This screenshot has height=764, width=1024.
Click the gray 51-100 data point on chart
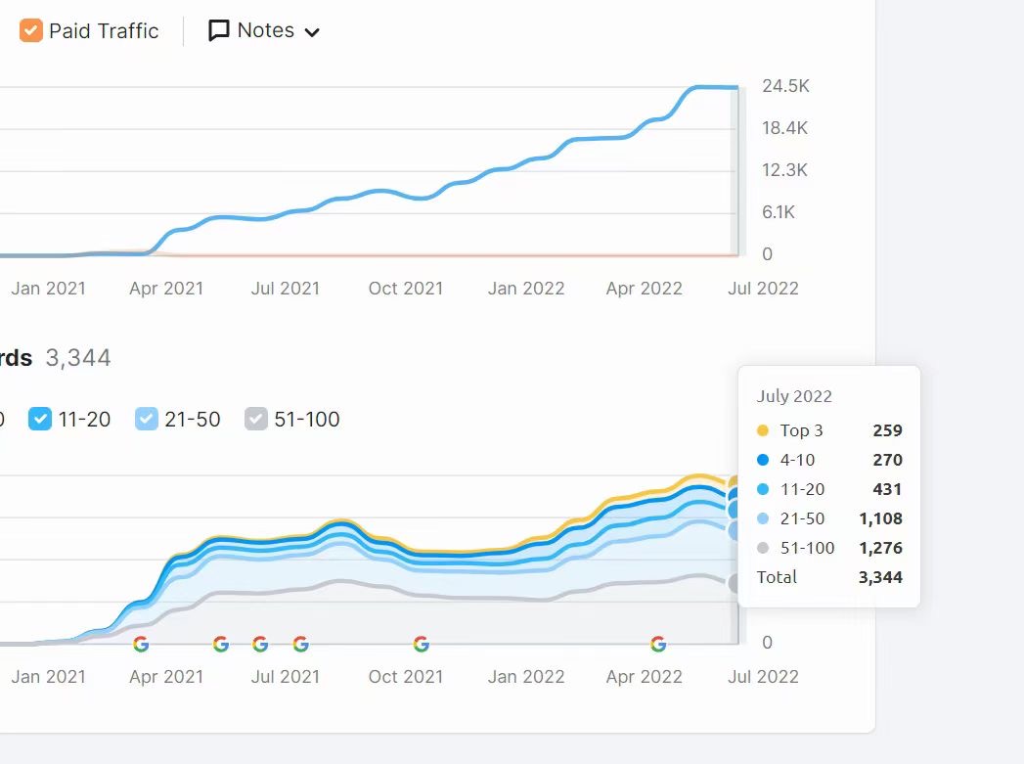pyautogui.click(x=735, y=583)
